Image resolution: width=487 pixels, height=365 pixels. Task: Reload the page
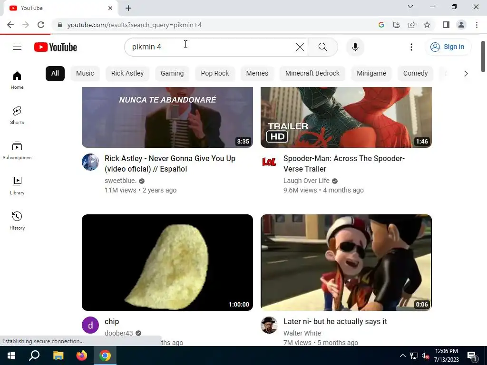(x=41, y=25)
